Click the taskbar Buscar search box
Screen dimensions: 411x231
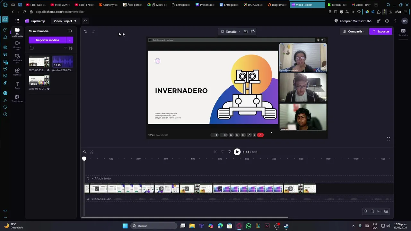pyautogui.click(x=154, y=226)
